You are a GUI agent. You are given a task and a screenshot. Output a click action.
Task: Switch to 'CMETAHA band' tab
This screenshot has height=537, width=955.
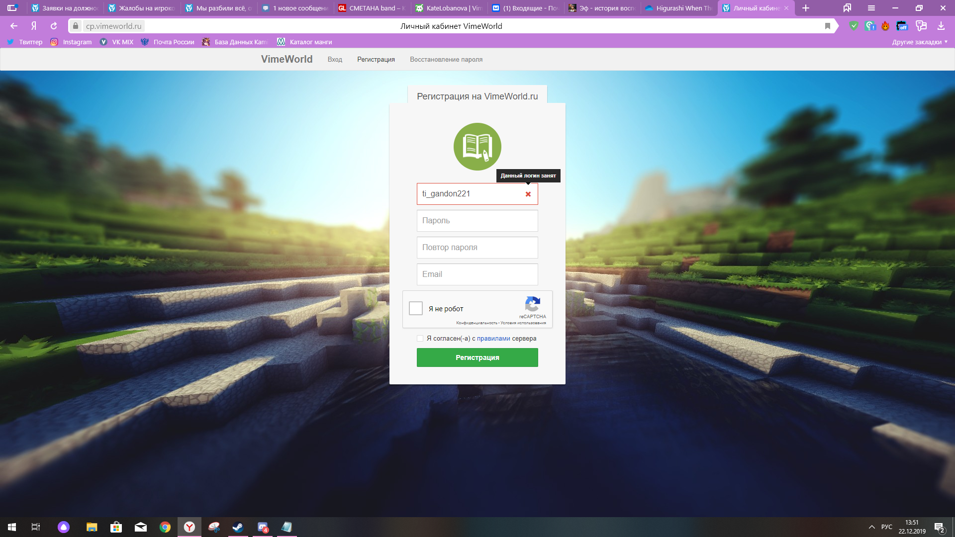[372, 8]
